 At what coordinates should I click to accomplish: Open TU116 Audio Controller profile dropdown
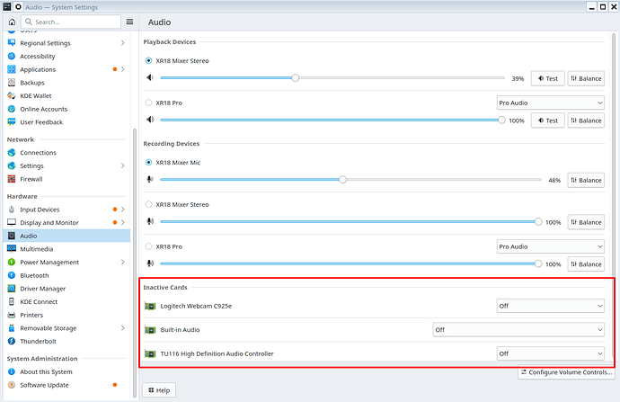point(551,353)
